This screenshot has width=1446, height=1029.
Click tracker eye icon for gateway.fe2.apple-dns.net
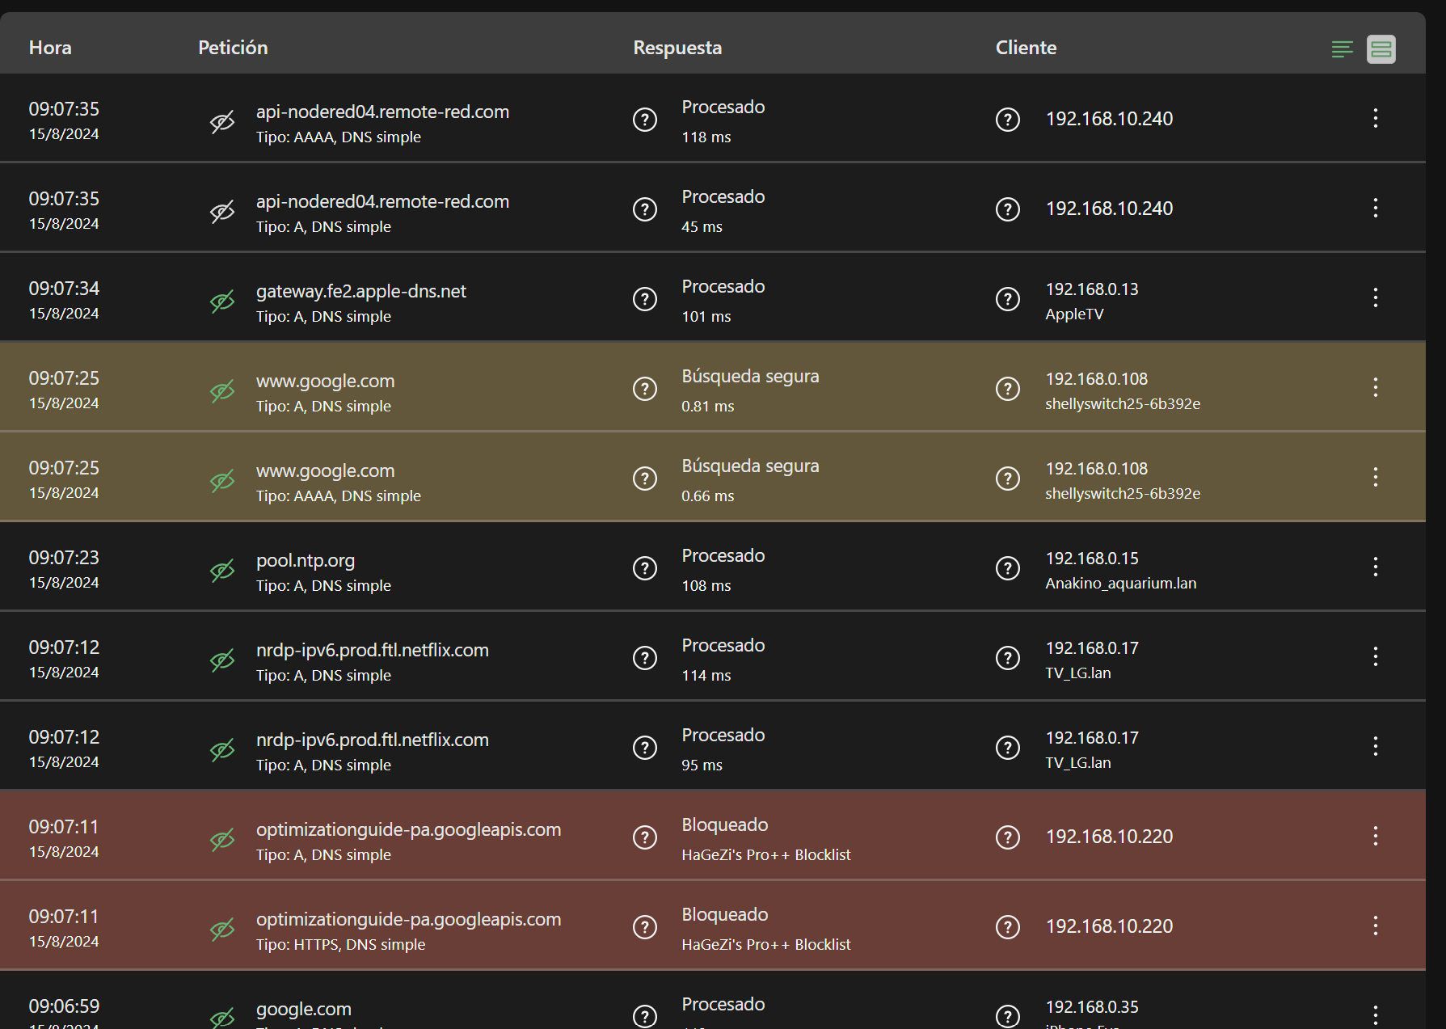[222, 302]
